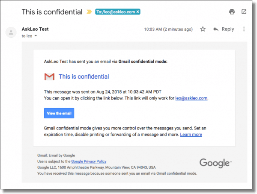The width and height of the screenshot is (257, 194).
Task: Open the three-dot more options menu
Action: pos(244,29)
